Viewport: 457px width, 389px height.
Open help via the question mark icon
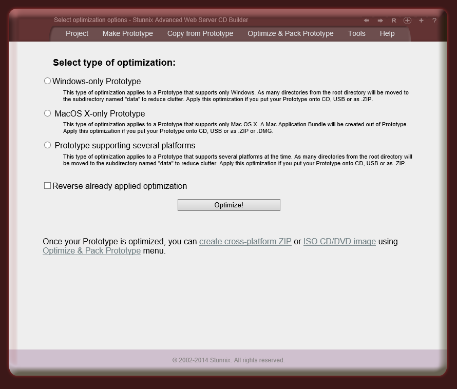tap(434, 21)
